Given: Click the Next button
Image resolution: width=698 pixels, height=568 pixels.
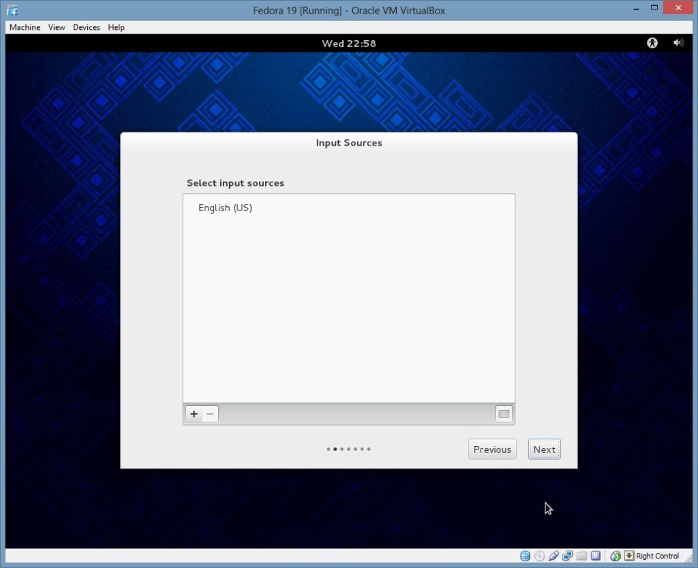Looking at the screenshot, I should click(x=545, y=449).
